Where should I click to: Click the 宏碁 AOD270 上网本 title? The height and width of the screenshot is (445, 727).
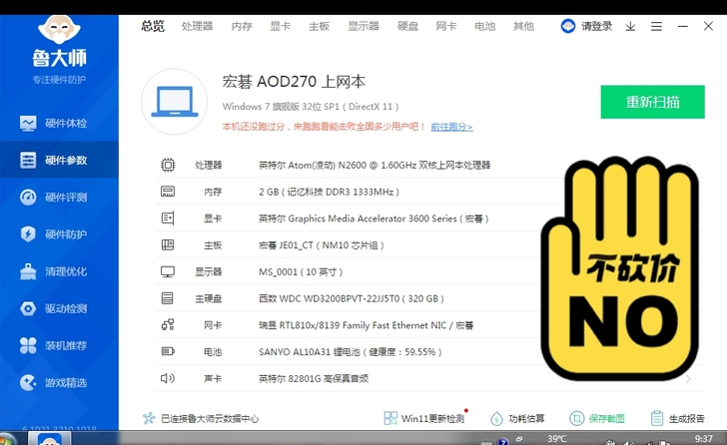click(294, 82)
